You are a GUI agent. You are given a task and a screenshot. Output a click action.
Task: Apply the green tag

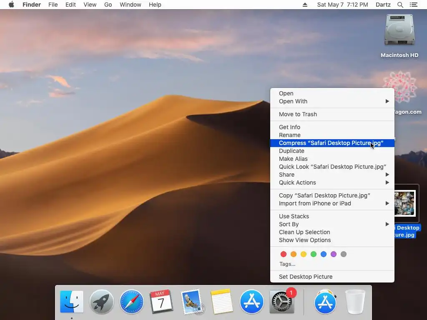click(x=314, y=254)
